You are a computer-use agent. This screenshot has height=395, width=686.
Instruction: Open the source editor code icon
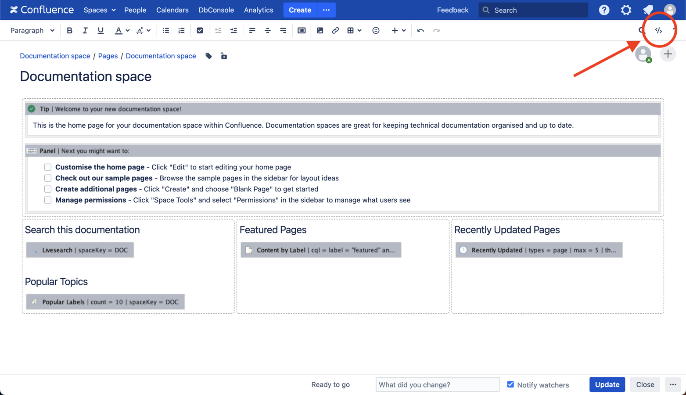coord(658,30)
